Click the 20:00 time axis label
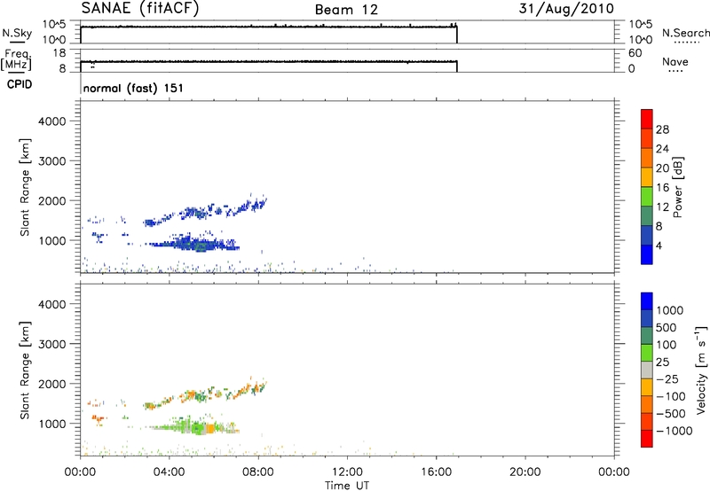Image resolution: width=710 pixels, height=491 pixels. tap(525, 472)
